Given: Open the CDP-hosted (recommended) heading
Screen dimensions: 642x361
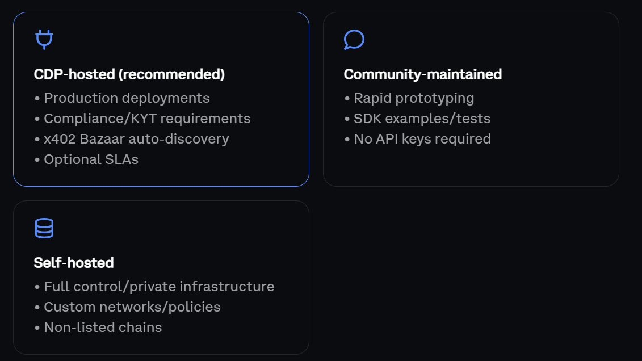Looking at the screenshot, I should pyautogui.click(x=129, y=74).
